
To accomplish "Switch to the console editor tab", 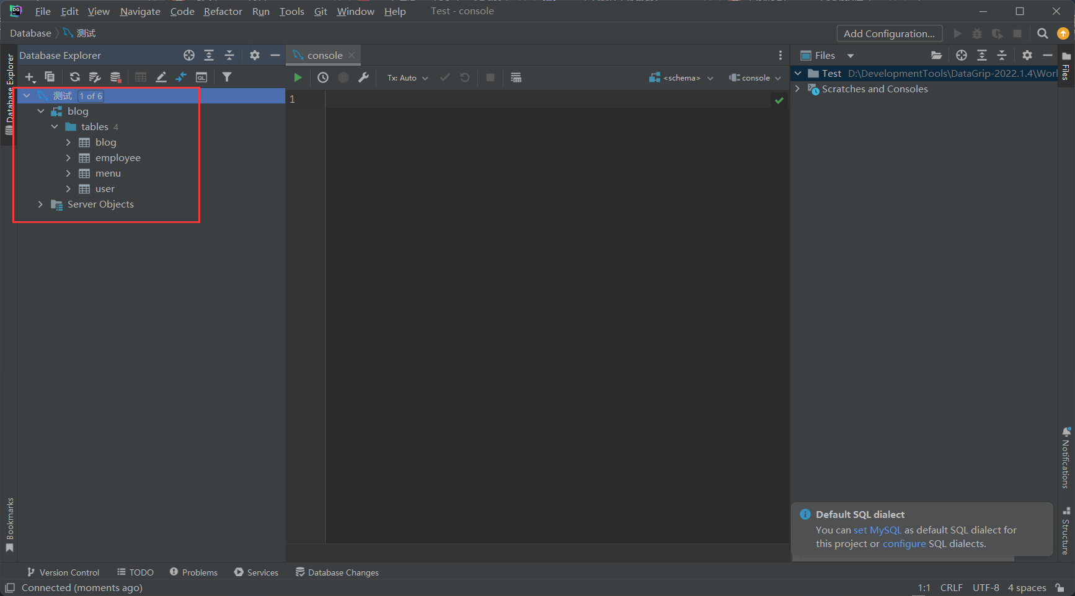I will click(324, 55).
